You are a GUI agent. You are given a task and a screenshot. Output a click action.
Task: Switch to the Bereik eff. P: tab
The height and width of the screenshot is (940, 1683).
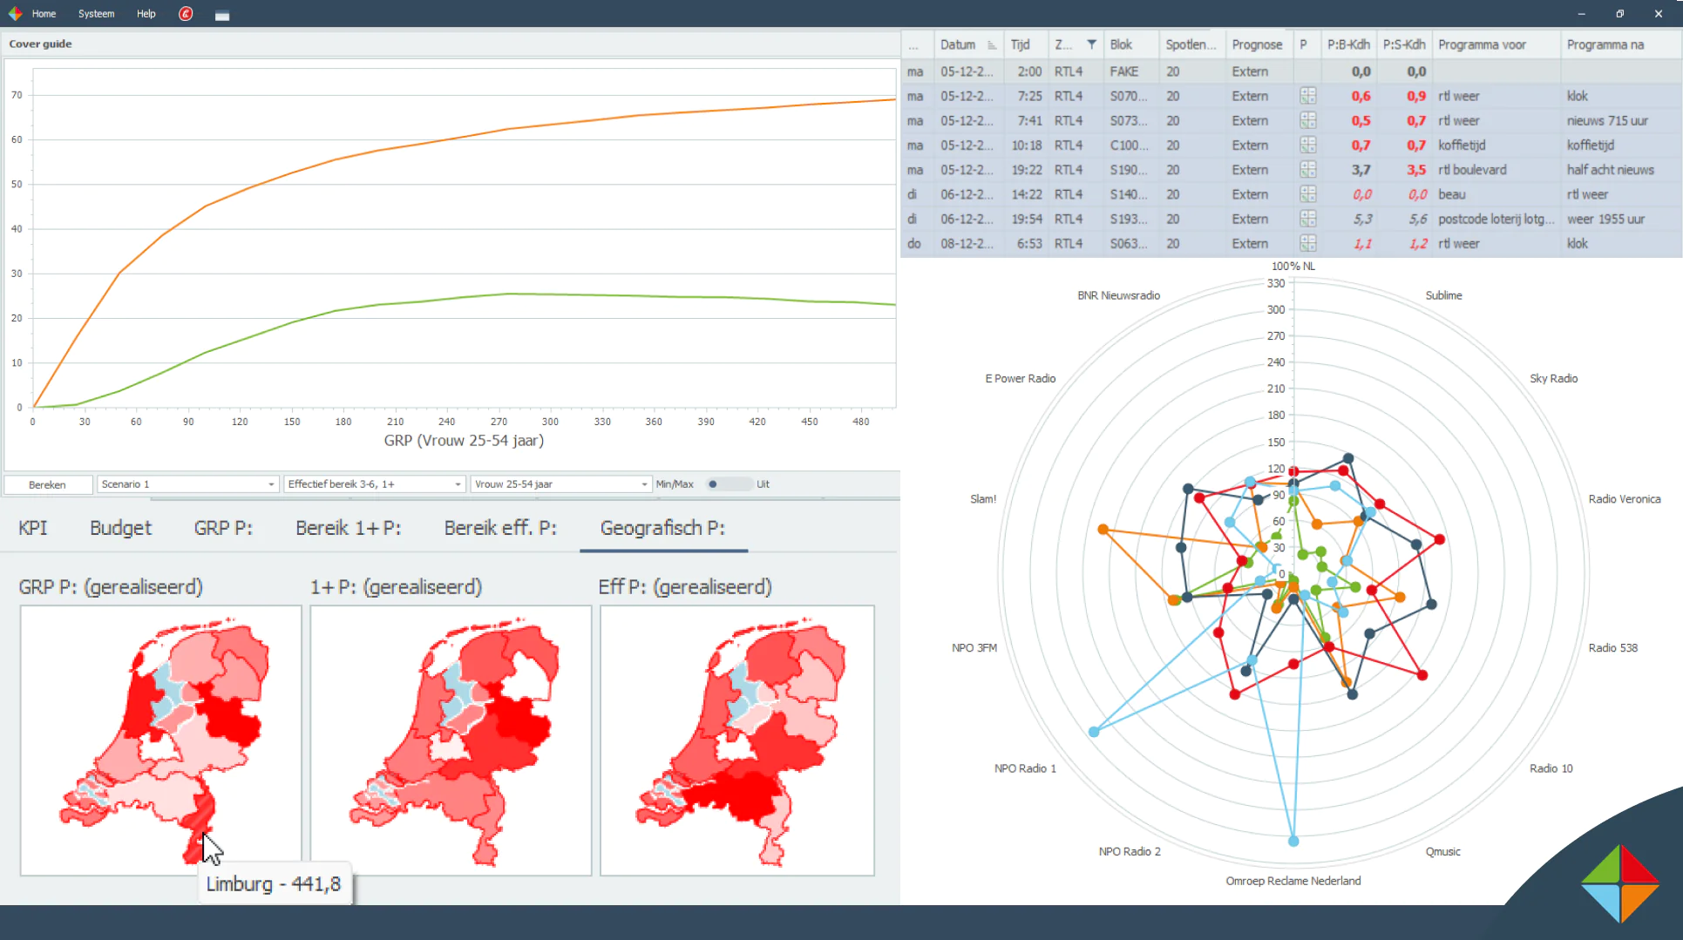click(500, 528)
